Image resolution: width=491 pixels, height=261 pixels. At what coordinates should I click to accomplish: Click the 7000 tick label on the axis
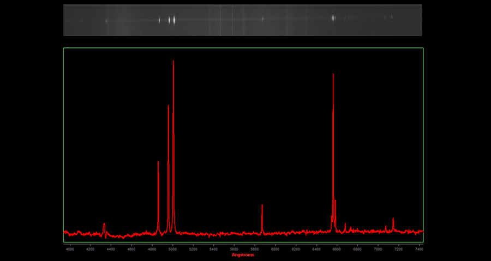(378, 249)
